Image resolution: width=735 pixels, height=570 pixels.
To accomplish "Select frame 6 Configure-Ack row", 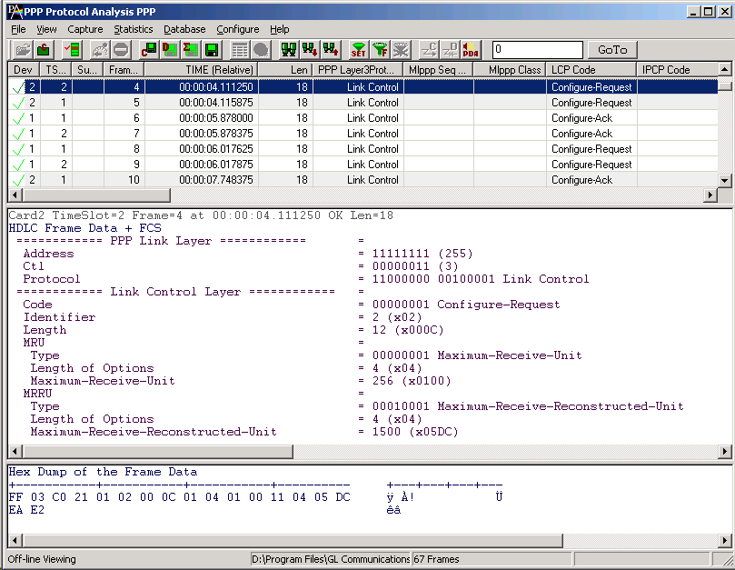I will [x=363, y=118].
